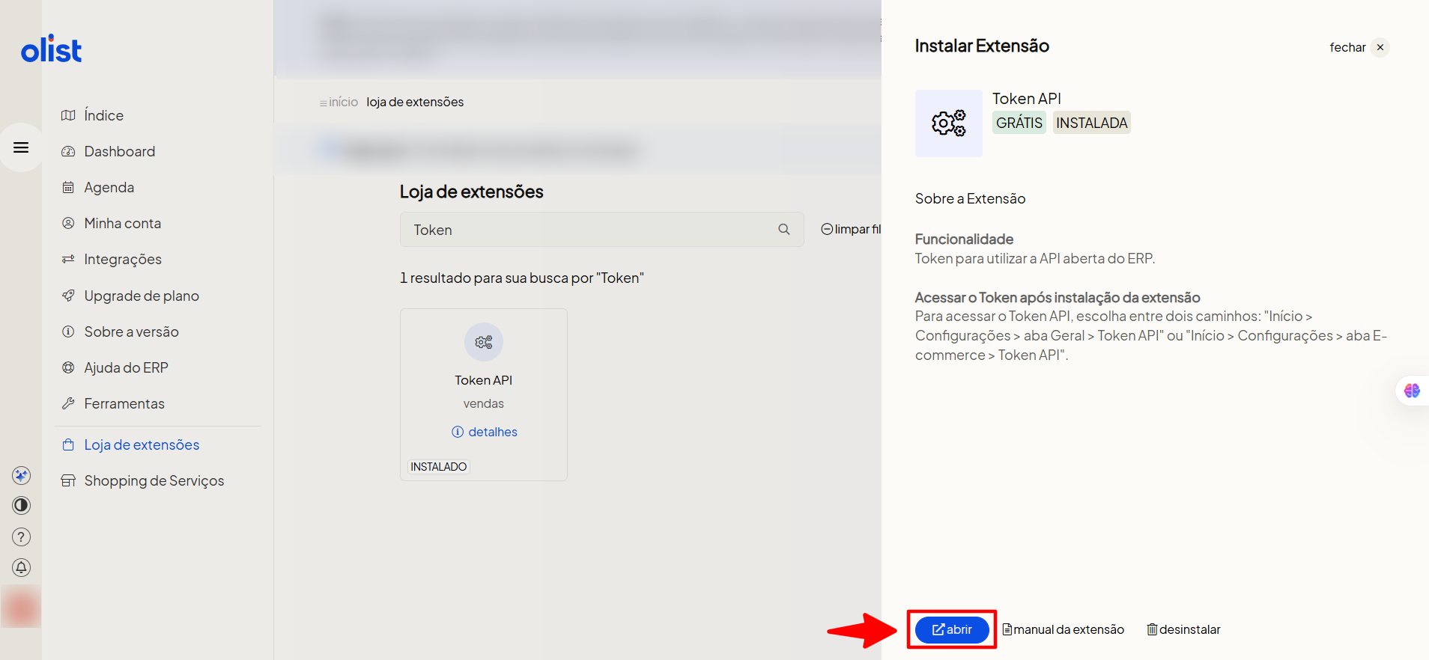
Task: Click the INSTALADO badge on the card
Action: point(439,467)
